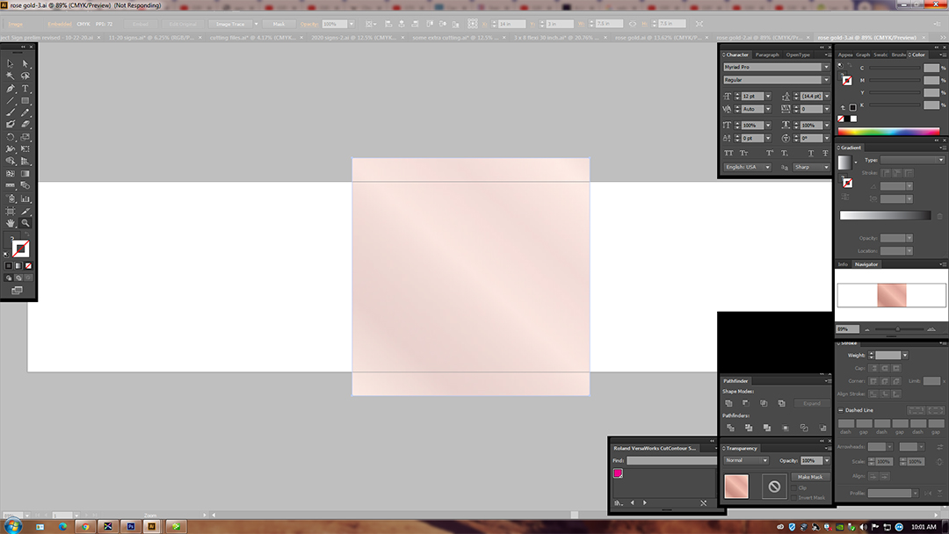Click the 10:01 AM taskbar clock
Viewport: 949px width, 534px height.
pos(924,527)
